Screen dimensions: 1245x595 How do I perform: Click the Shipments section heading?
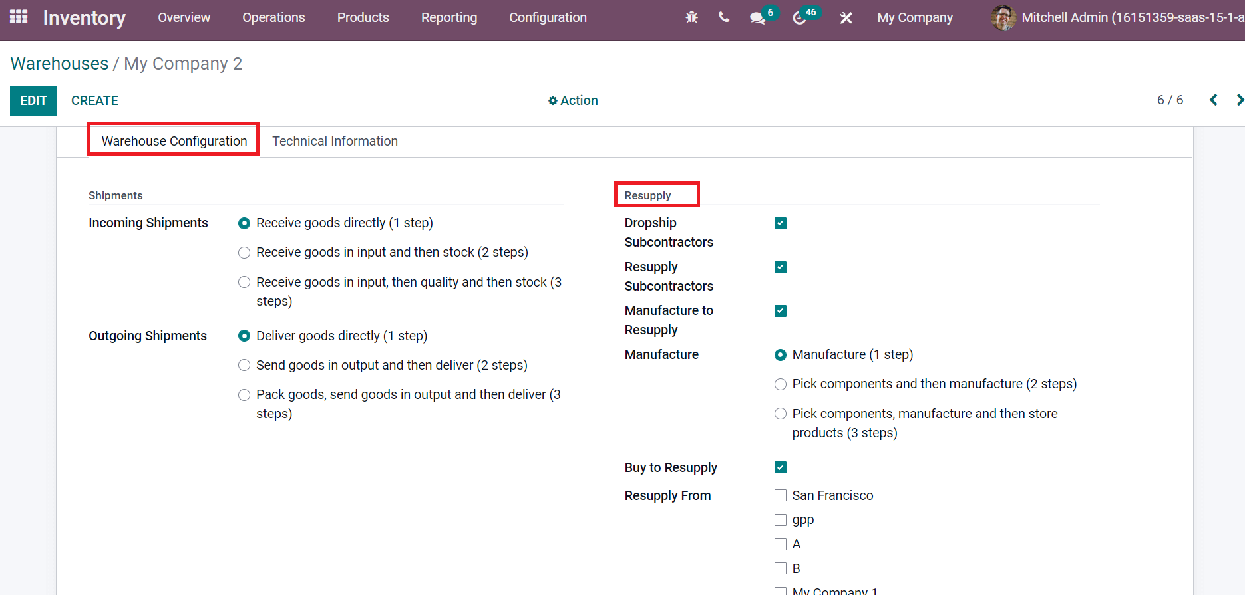115,195
